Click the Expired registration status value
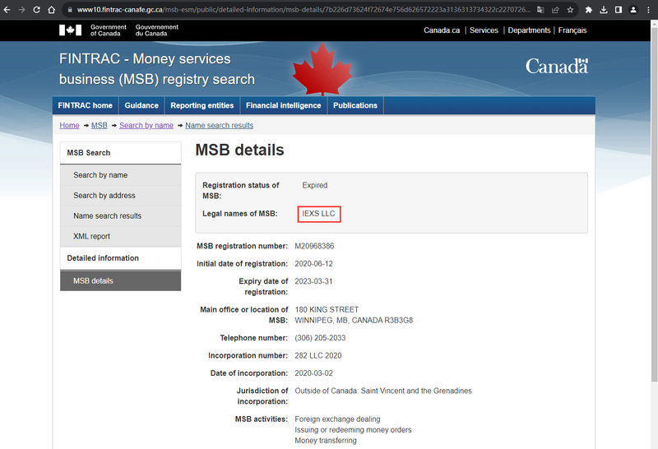Image resolution: width=658 pixels, height=449 pixels. [315, 185]
